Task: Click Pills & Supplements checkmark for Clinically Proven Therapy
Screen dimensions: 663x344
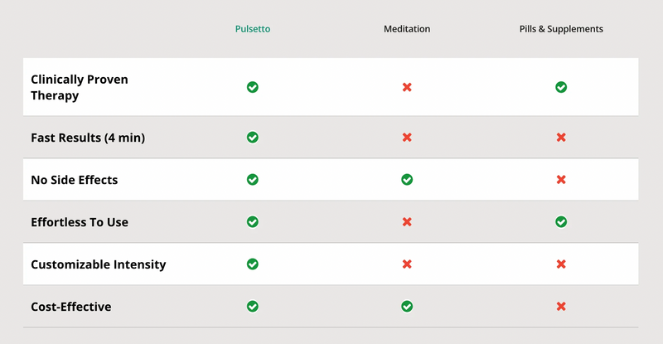Action: tap(561, 87)
